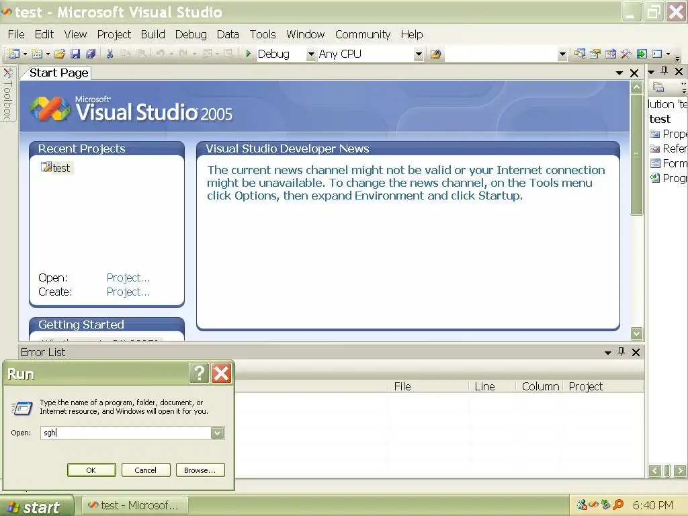Open the Project menu
Image resolution: width=688 pixels, height=516 pixels.
tap(114, 34)
